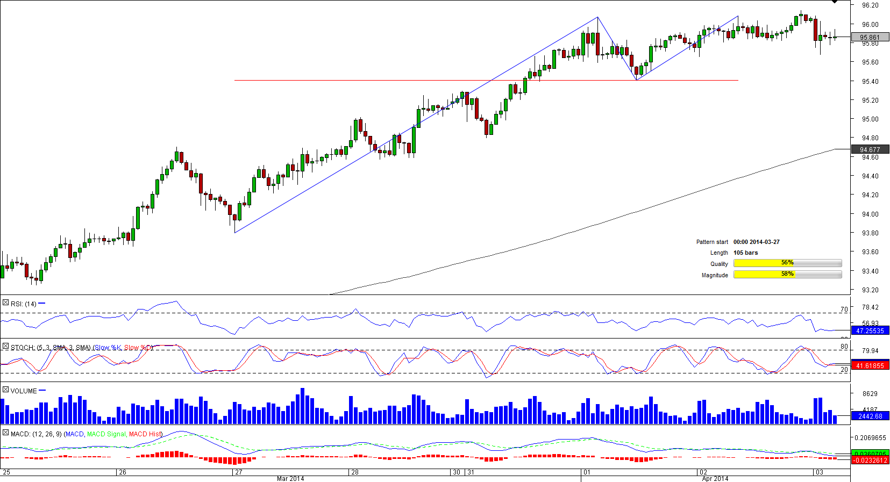The image size is (890, 482).
Task: Click the Apr 2014 date axis label
Action: [715, 478]
